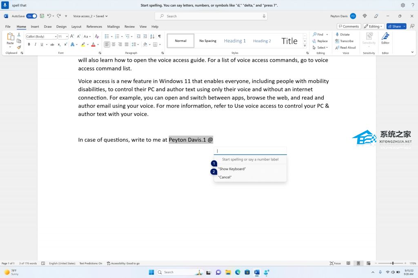The image size is (418, 278).
Task: Select the Format Painter tool
Action: point(18,46)
